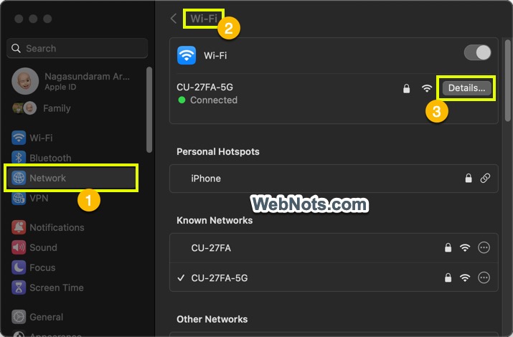Open Bluetooth settings in the sidebar

tap(41, 158)
